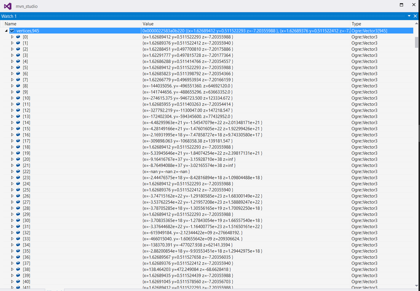The image size is (420, 291).
Task: Select value of [10] x=-274615.375
Action: [x=188, y=98]
